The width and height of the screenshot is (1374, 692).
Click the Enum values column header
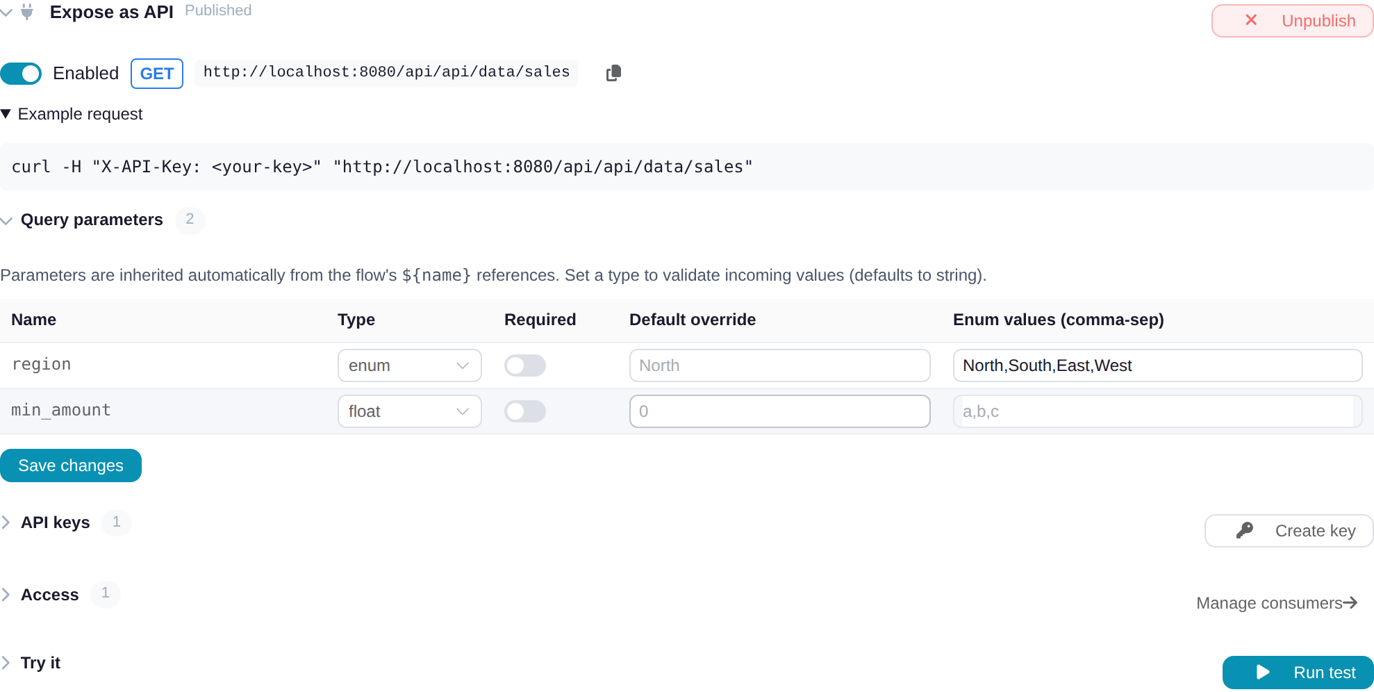pos(1059,320)
